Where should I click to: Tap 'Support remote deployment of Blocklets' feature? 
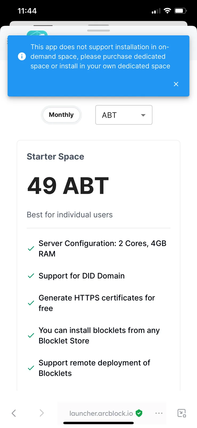(94, 368)
